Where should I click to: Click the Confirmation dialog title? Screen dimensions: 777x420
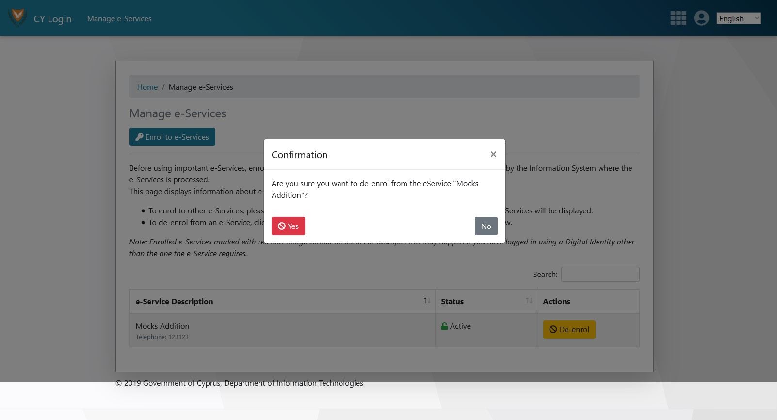point(299,155)
